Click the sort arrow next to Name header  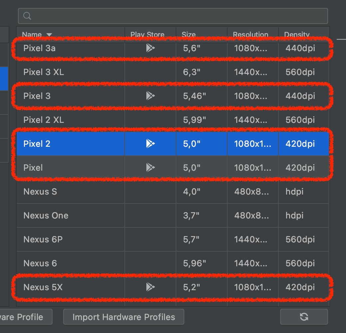click(x=49, y=35)
